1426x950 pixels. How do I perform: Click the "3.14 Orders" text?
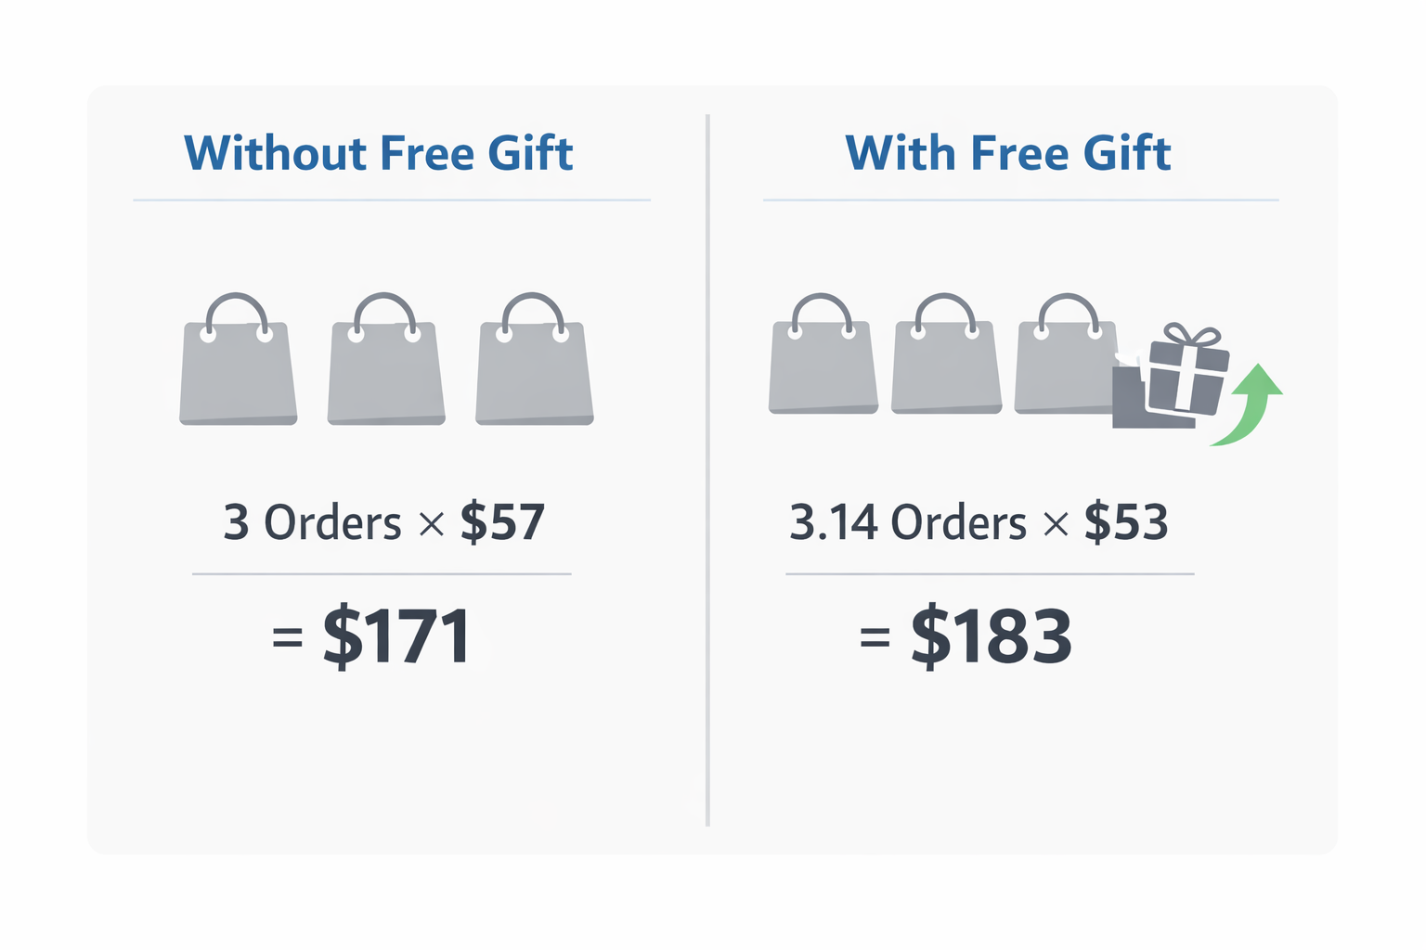pos(907,522)
